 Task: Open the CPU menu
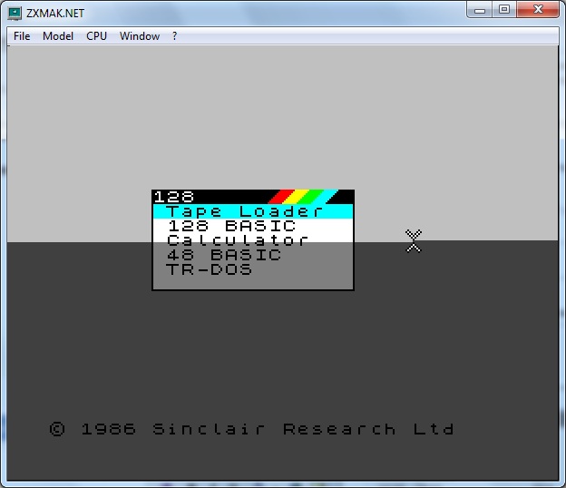pos(96,36)
